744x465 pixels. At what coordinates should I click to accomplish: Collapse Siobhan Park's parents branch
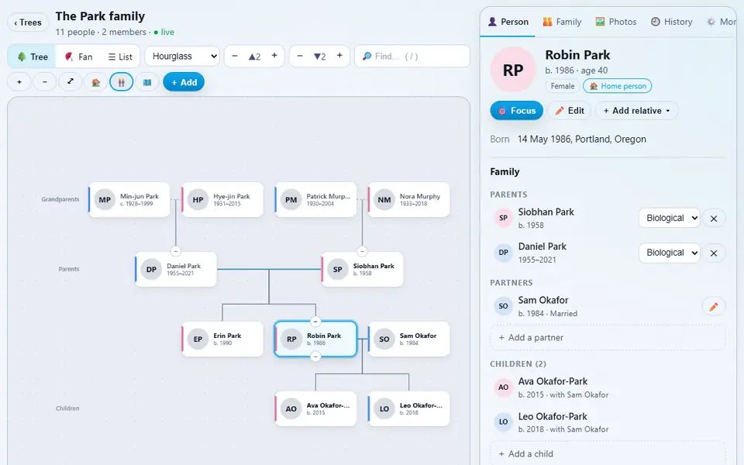click(x=362, y=251)
